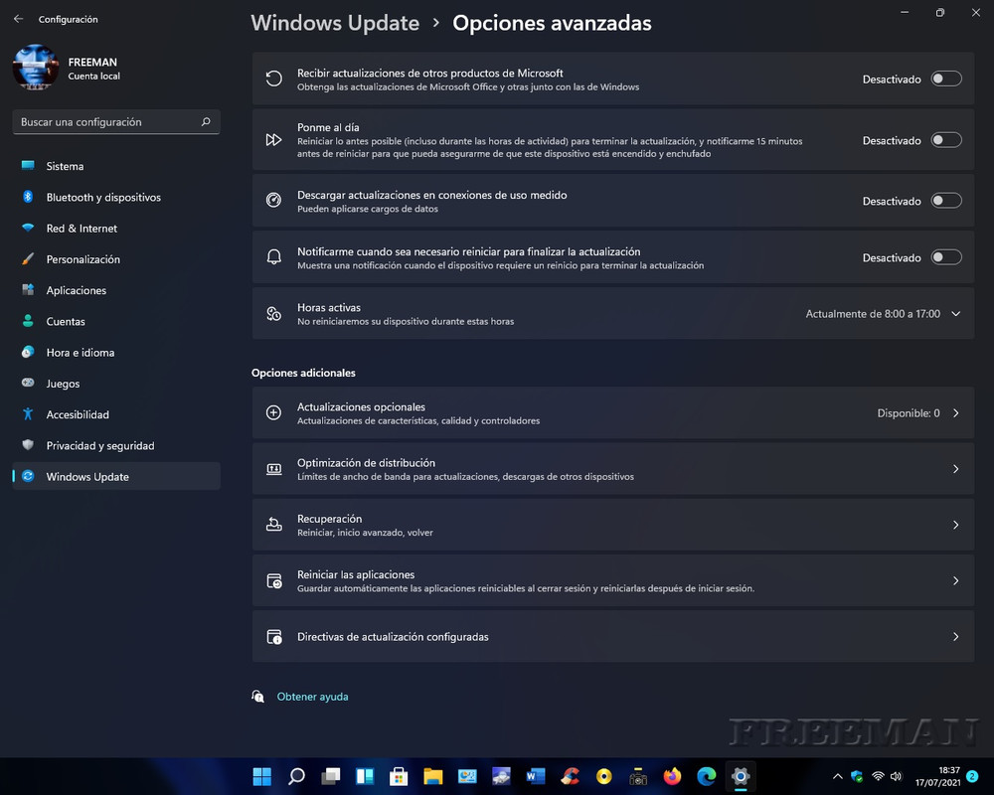Click the Horas activas clock icon
This screenshot has width=994, height=795.
coord(274,314)
